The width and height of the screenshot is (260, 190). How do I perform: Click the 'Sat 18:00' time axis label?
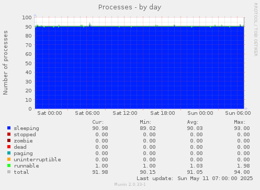point(163,113)
